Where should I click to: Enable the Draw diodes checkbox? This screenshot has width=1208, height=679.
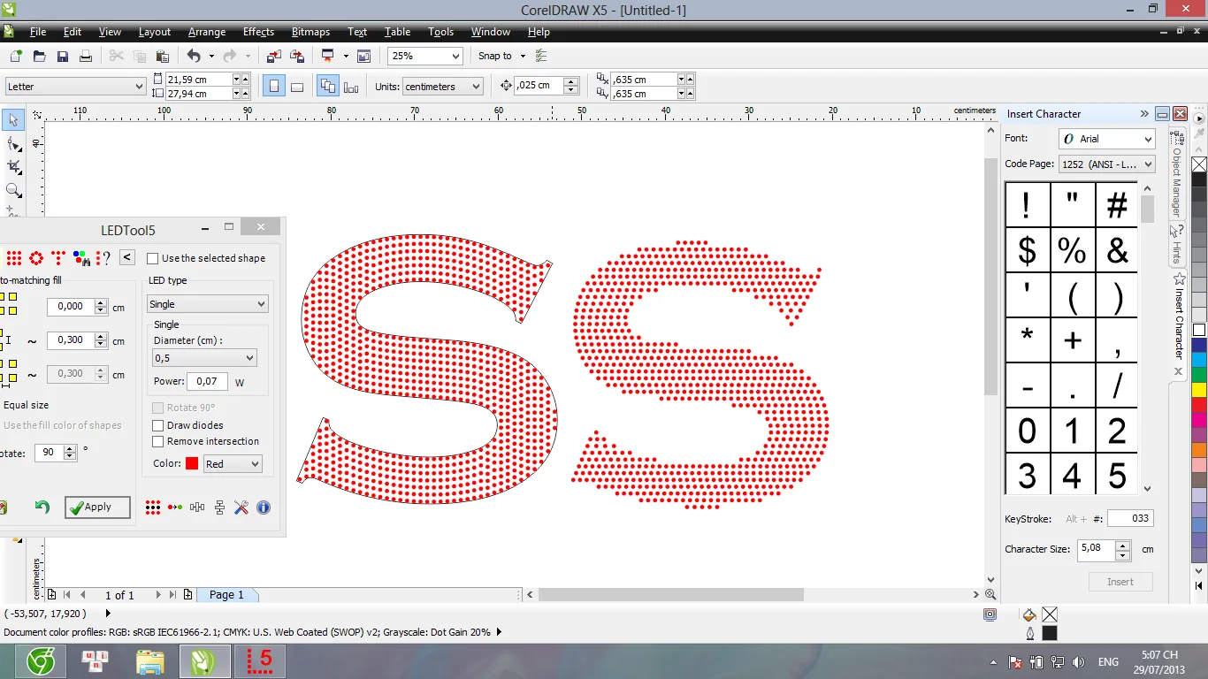tap(158, 425)
